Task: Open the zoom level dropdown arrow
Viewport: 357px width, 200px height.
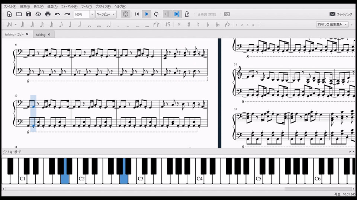Action: (x=92, y=14)
